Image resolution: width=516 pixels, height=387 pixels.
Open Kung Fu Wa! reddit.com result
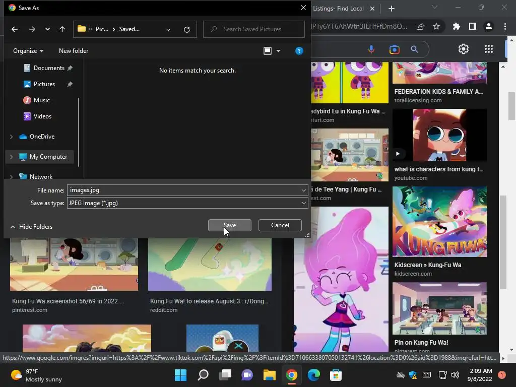[x=209, y=301]
